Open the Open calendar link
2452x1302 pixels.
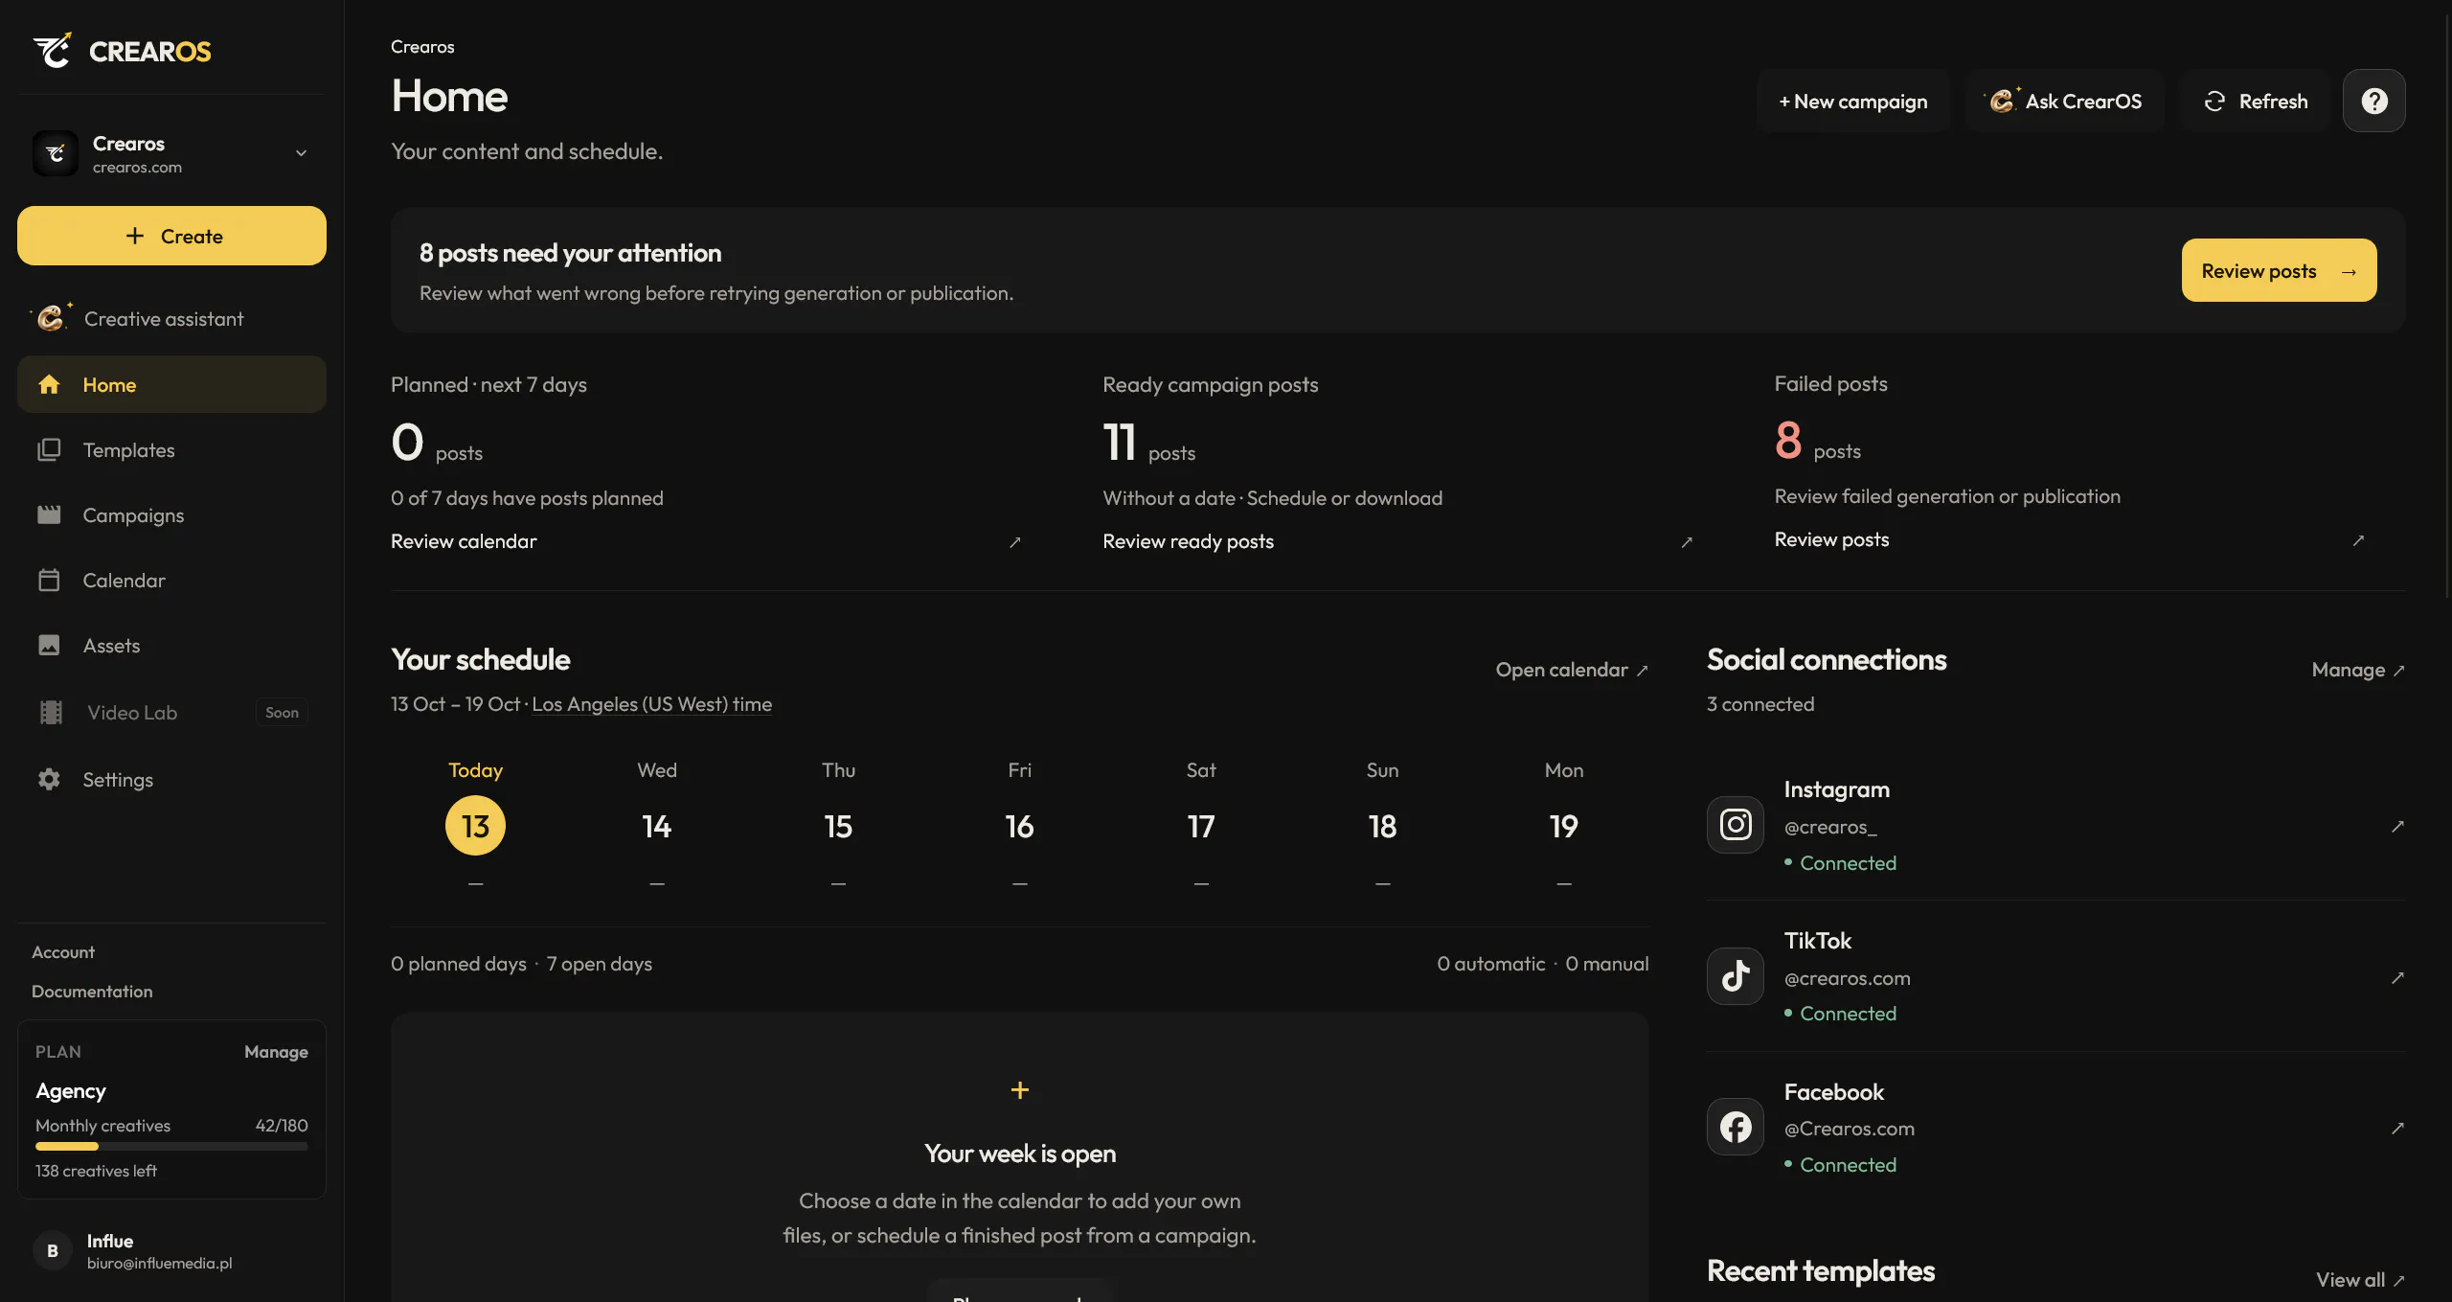tap(1572, 670)
